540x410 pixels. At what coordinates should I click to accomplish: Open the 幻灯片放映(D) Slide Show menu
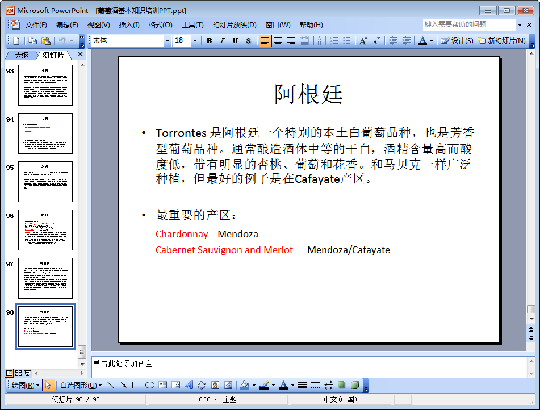(234, 25)
